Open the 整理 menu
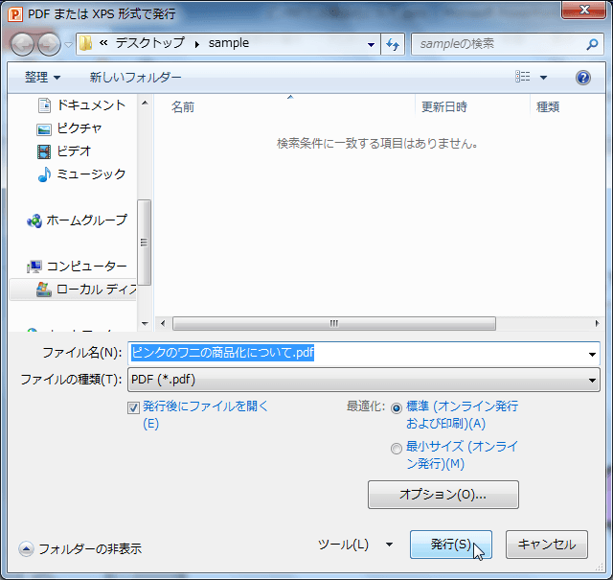The width and height of the screenshot is (613, 580). pos(42,77)
